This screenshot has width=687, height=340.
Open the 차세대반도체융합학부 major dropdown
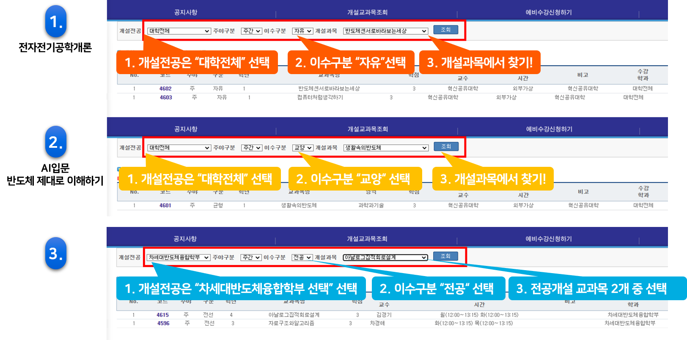178,257
